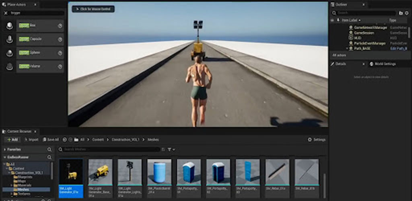Toggle the Outliner pin column header
Viewport: 412px width, 201px height.
[x=338, y=20]
